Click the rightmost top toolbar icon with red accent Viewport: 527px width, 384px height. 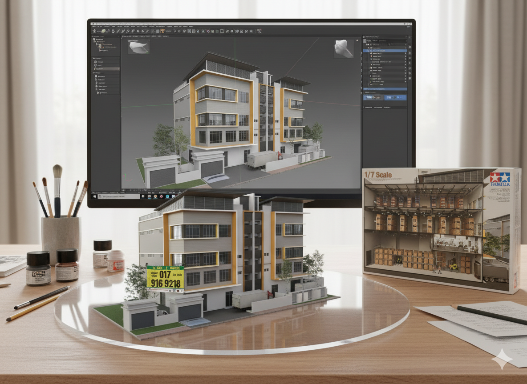coord(259,32)
